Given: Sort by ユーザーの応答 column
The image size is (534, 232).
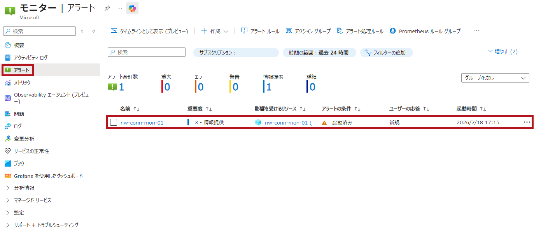Looking at the screenshot, I should click(x=409, y=109).
